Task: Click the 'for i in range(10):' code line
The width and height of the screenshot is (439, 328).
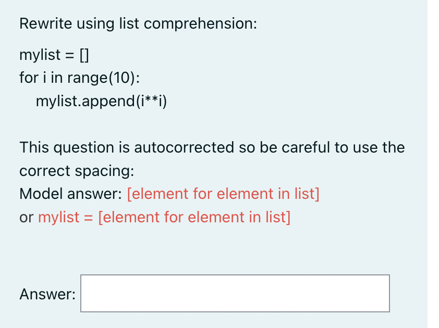Action: coord(80,78)
